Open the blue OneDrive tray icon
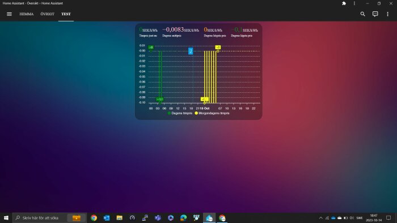 point(333,218)
